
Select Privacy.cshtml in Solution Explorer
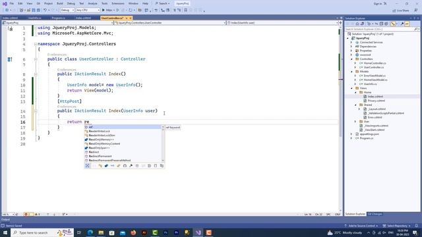click(x=376, y=101)
